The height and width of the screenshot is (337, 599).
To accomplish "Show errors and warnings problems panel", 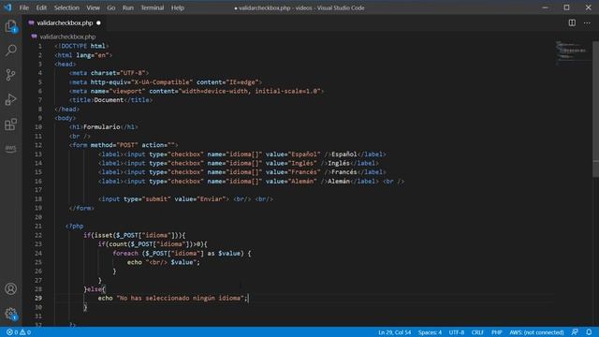I will tap(19, 332).
